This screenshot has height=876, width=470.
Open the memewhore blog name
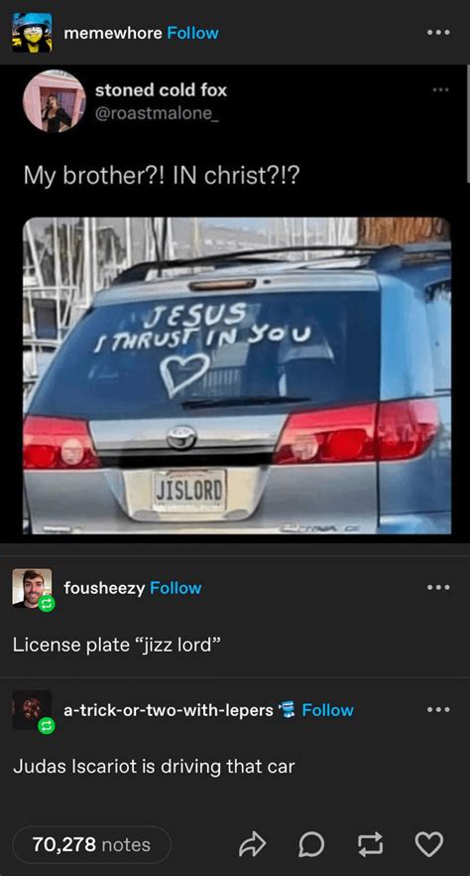point(113,33)
